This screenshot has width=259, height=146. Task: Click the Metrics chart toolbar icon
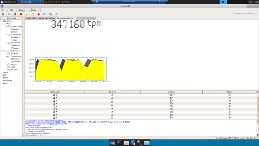(x=45, y=14)
